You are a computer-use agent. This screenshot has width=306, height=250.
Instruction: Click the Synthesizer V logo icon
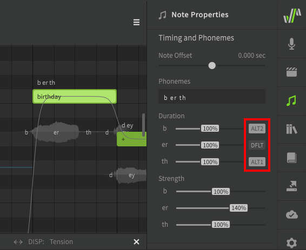(x=292, y=16)
